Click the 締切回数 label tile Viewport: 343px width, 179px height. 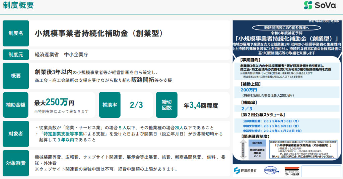[x=167, y=105]
